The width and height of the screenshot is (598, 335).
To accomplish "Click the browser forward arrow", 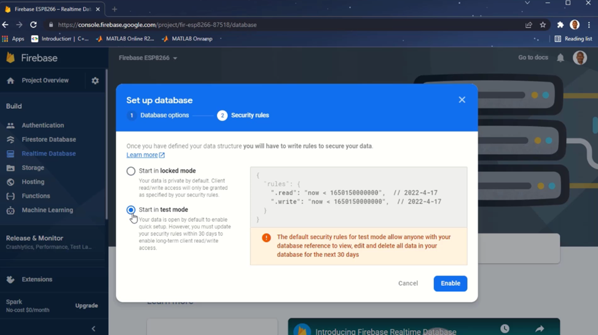I will pos(19,25).
